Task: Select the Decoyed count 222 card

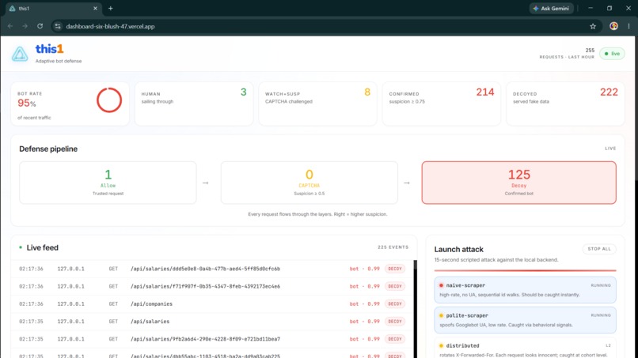Action: [x=565, y=104]
